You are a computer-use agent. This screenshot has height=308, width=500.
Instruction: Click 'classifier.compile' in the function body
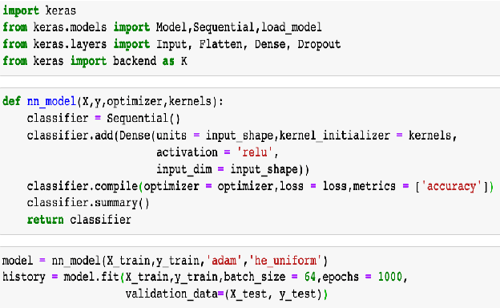point(83,186)
